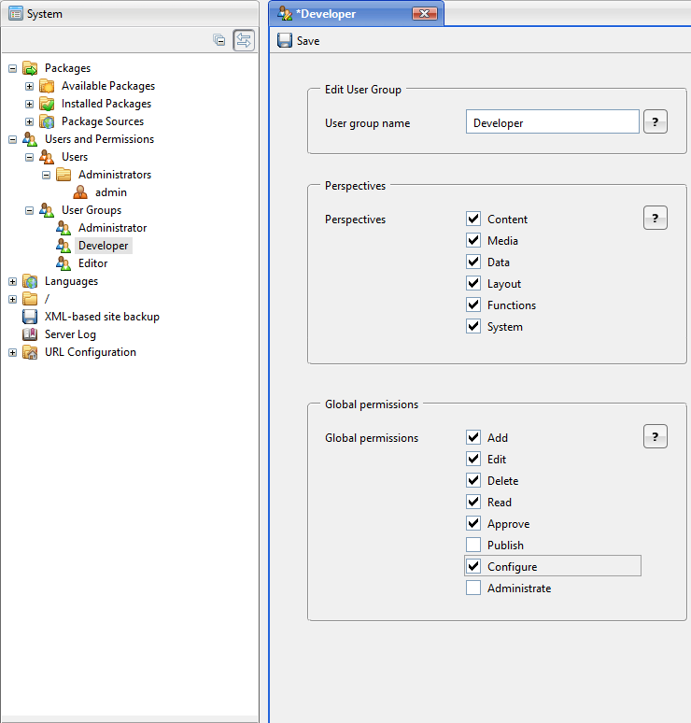Click the URL Configuration house folder icon

coord(30,352)
